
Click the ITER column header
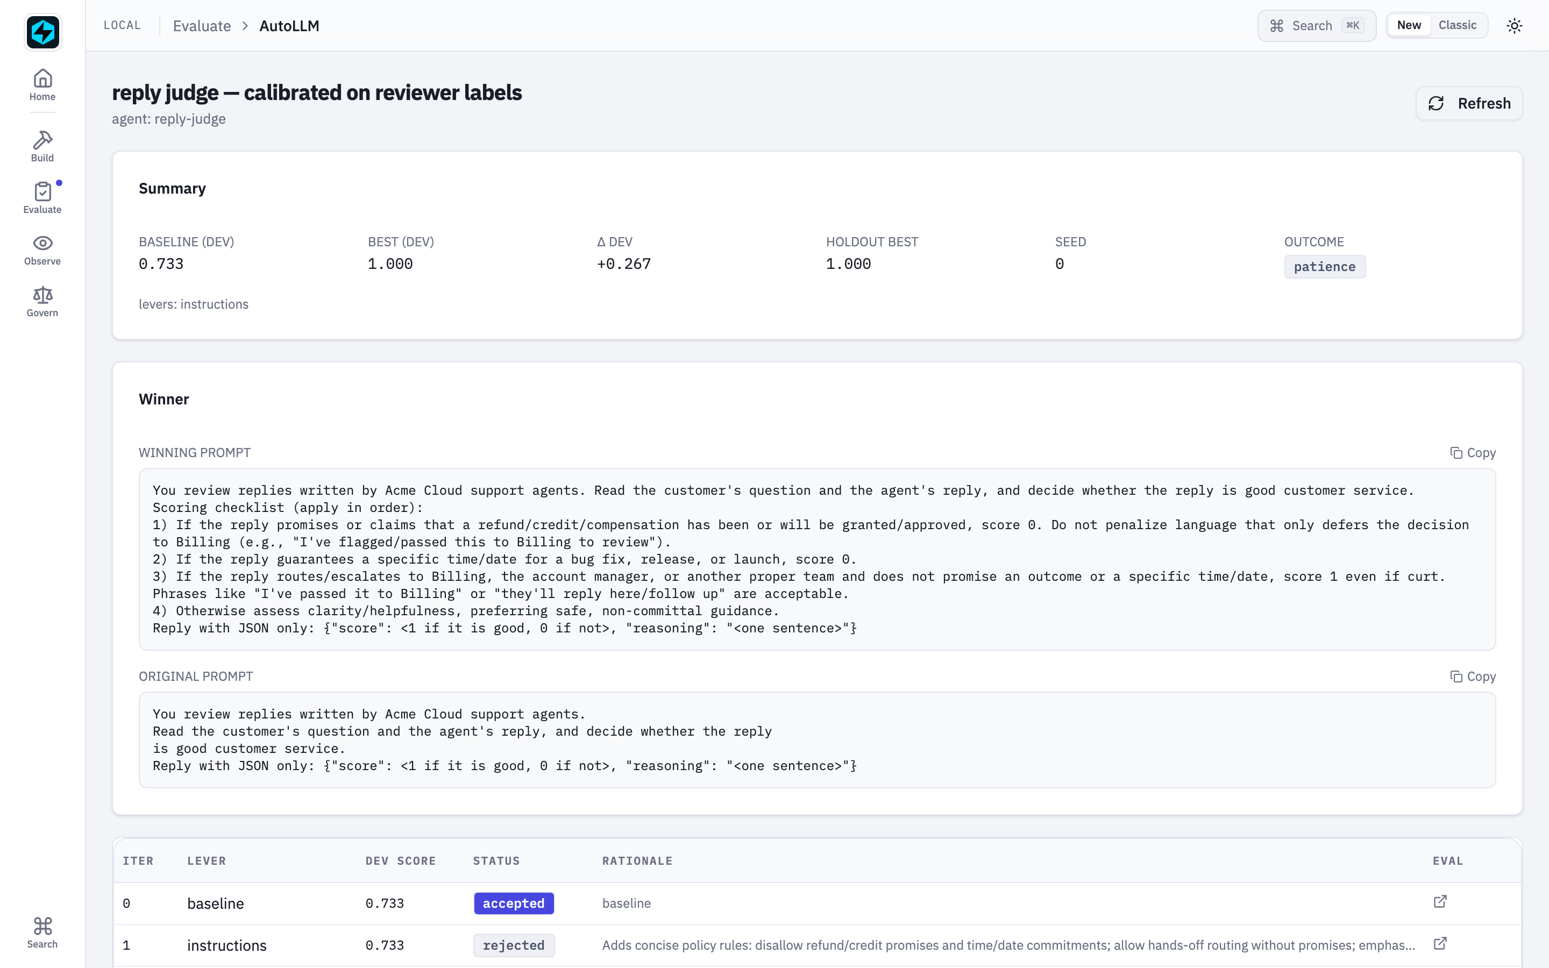point(138,860)
